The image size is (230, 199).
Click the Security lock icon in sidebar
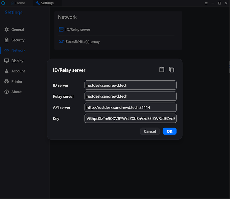[x=7, y=40]
